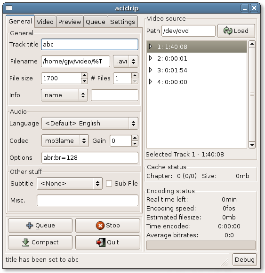
Task: Expand track 4: 0:00:00
Action: click(x=151, y=82)
